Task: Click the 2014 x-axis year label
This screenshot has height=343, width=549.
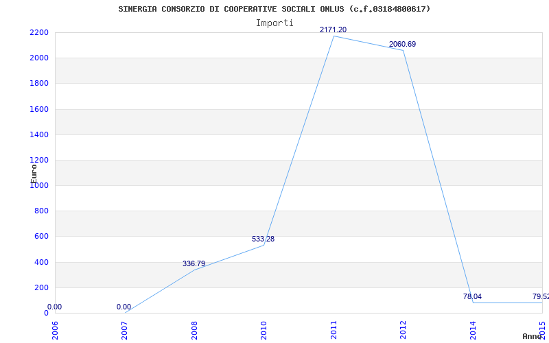Action: point(473,330)
